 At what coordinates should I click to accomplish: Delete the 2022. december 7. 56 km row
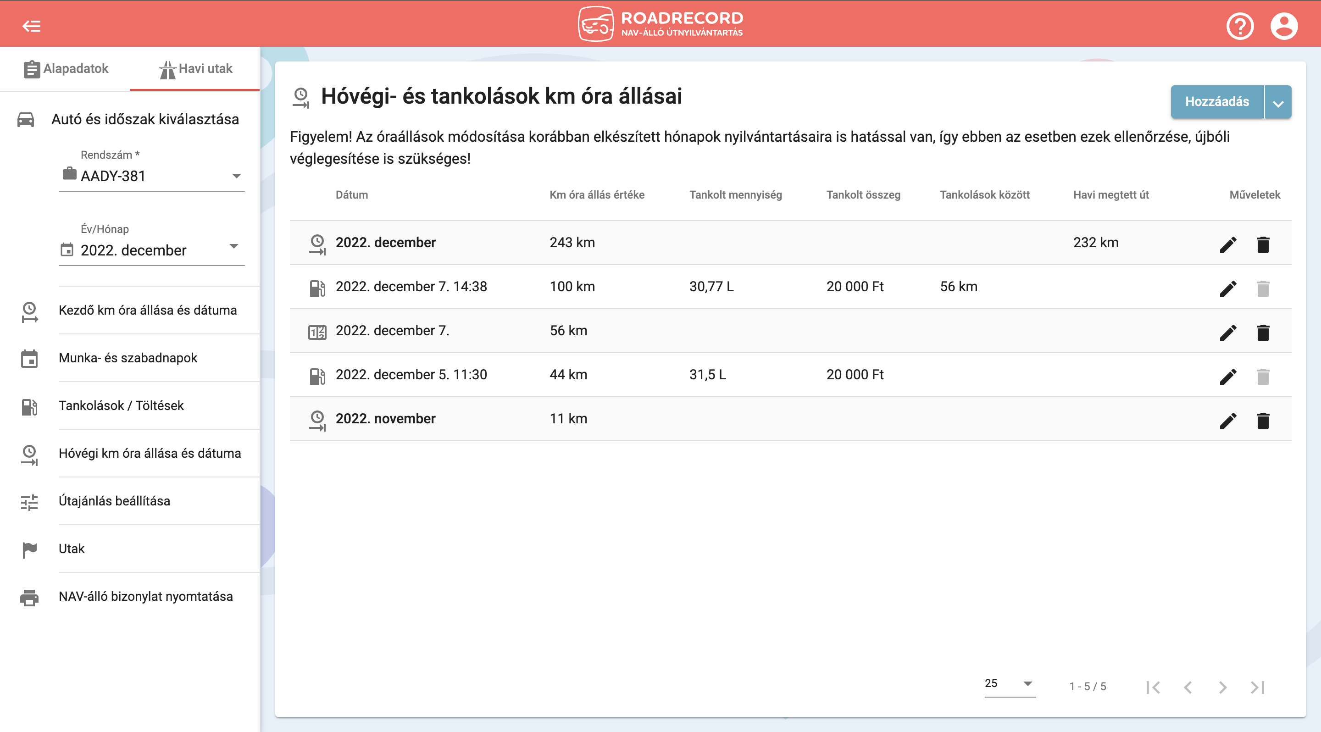(1263, 333)
